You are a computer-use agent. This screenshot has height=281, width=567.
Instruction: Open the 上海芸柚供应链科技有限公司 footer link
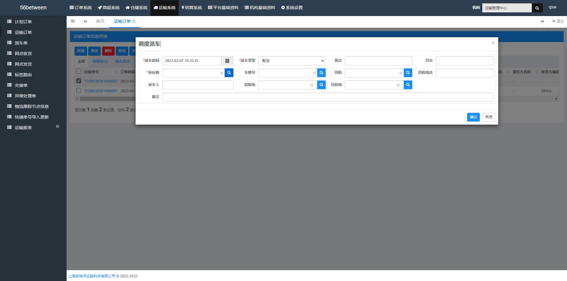[92, 276]
